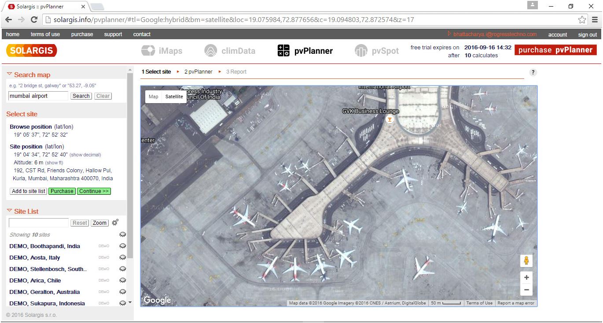Click the Chrome user profile icon
603x323 pixels.
533,5
